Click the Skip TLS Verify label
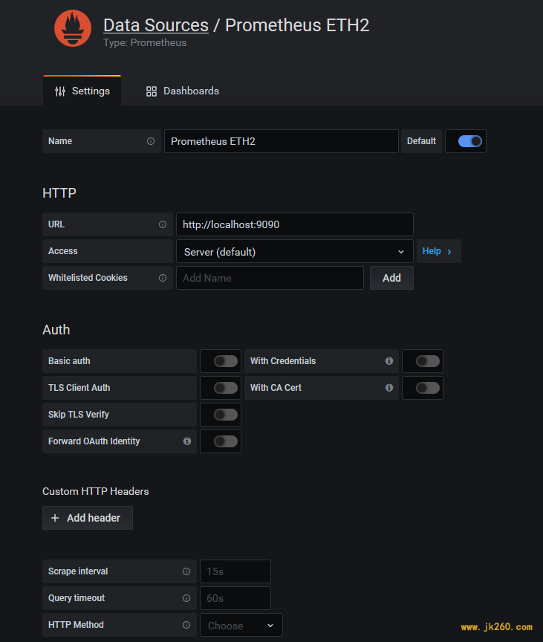 pos(79,415)
